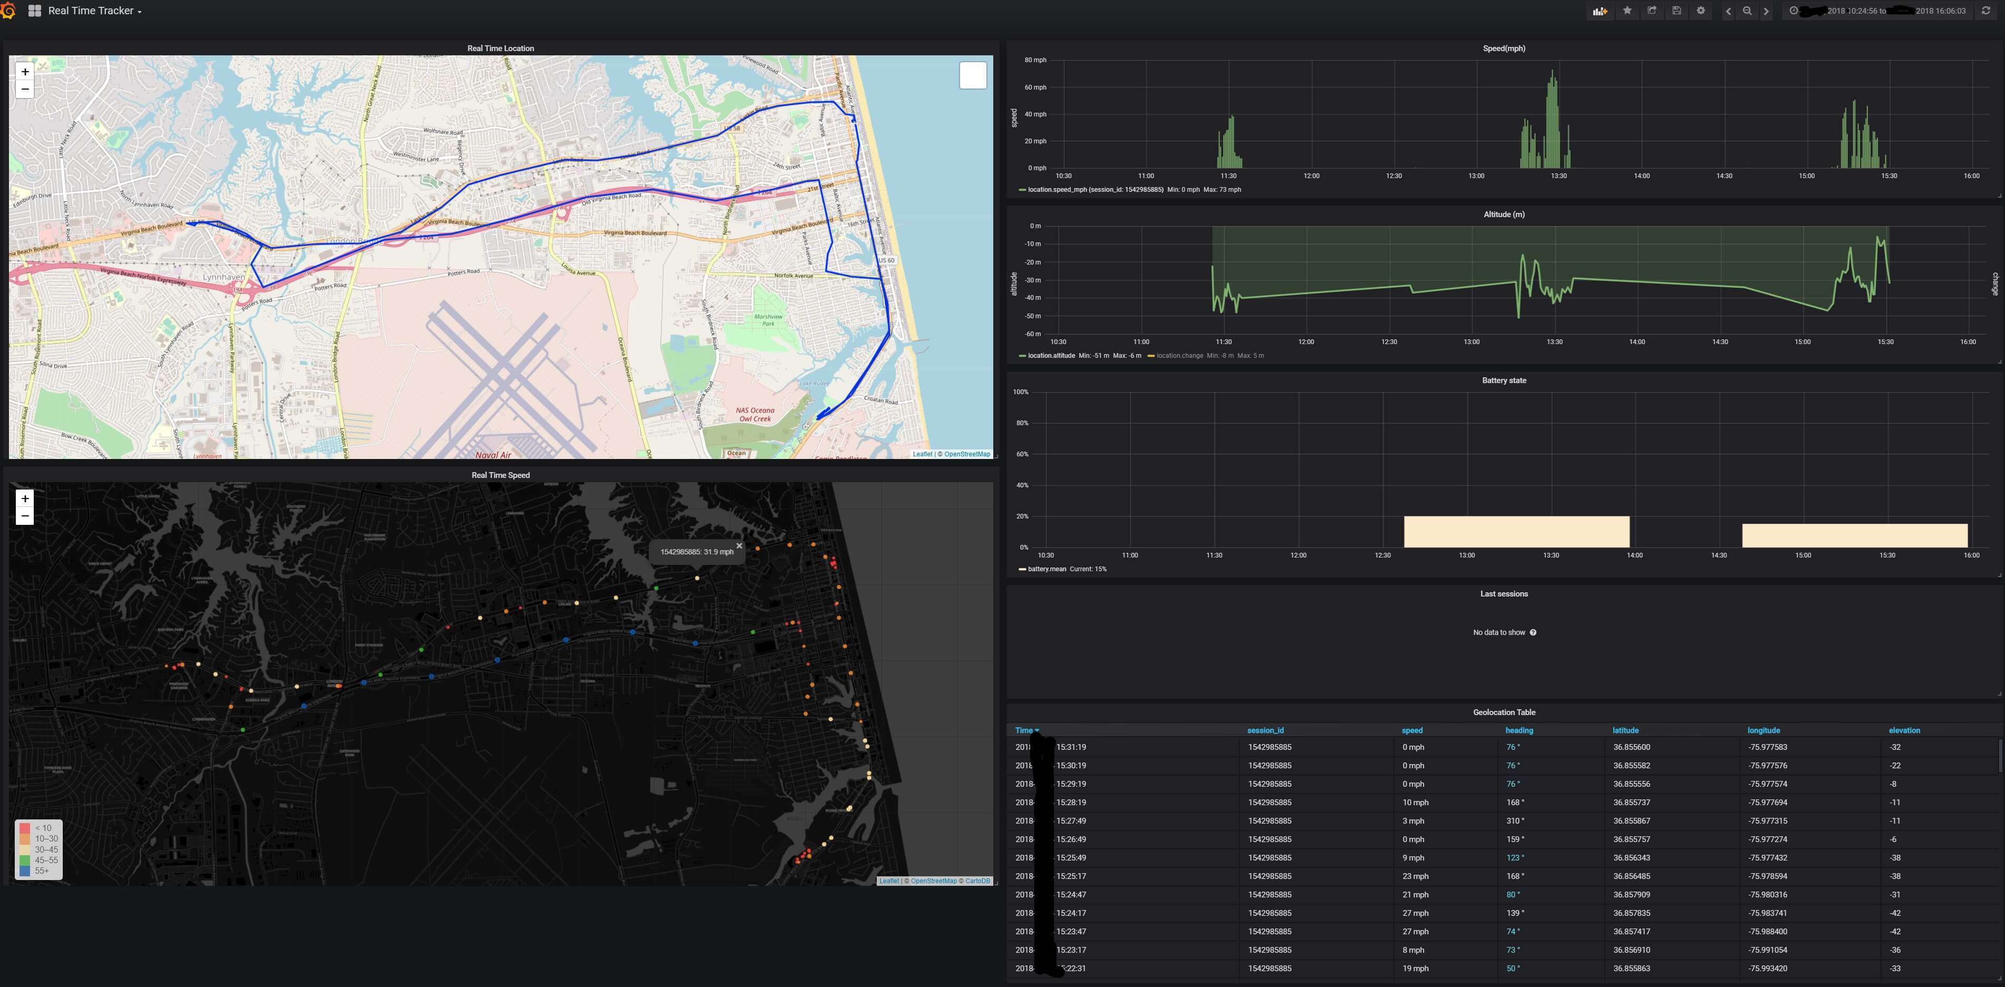
Task: Open the Grafana logo menu
Action: click(8, 11)
